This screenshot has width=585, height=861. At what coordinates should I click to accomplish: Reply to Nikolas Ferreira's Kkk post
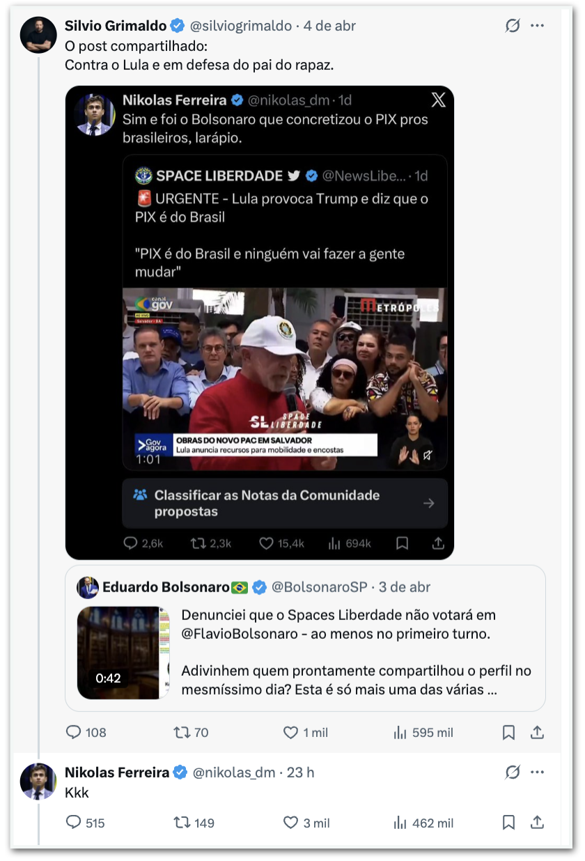74,823
